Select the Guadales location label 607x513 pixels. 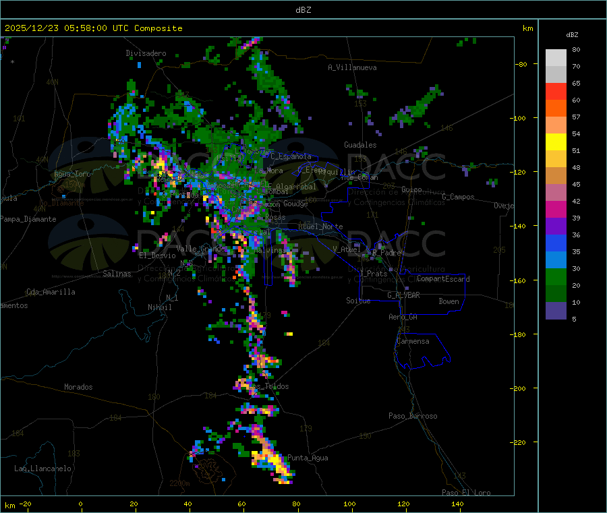coord(360,145)
